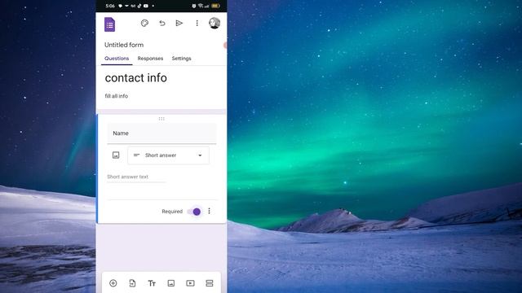Select the Untitled form document name
The height and width of the screenshot is (293, 522).
click(124, 45)
